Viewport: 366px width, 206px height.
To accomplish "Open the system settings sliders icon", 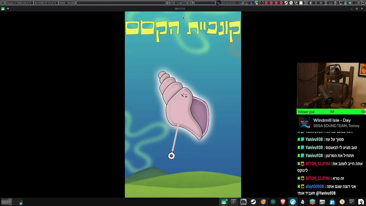I will (352, 202).
